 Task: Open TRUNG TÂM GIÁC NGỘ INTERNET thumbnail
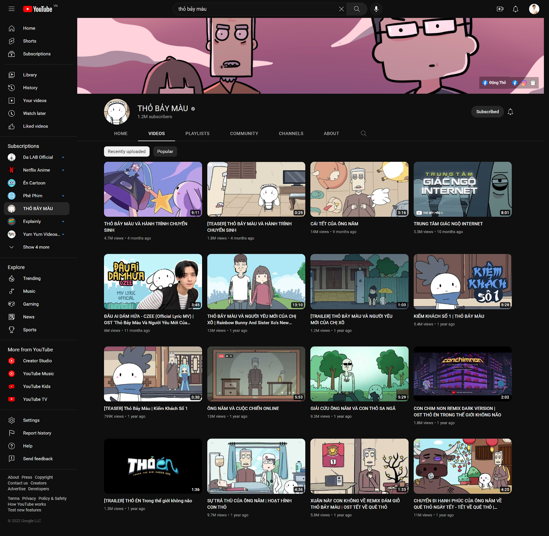463,189
